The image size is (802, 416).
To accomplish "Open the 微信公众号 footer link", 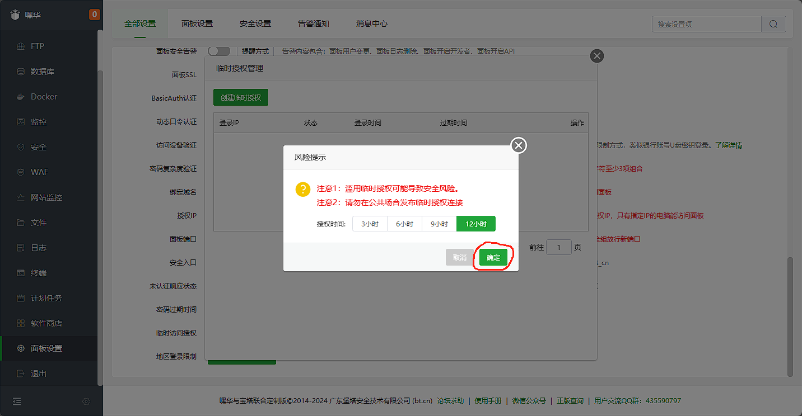I will click(x=529, y=401).
